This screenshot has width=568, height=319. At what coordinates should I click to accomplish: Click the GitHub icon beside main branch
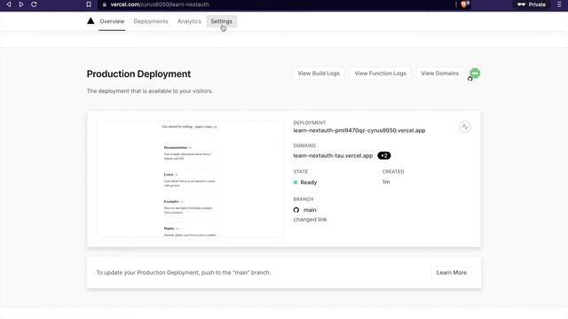point(296,210)
